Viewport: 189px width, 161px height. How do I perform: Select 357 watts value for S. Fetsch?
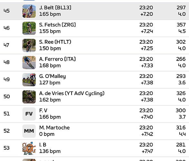[x=181, y=25]
